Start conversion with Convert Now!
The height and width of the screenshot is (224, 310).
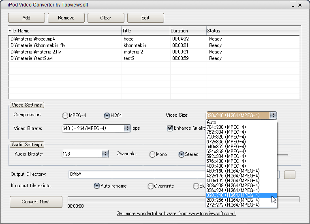(36, 202)
